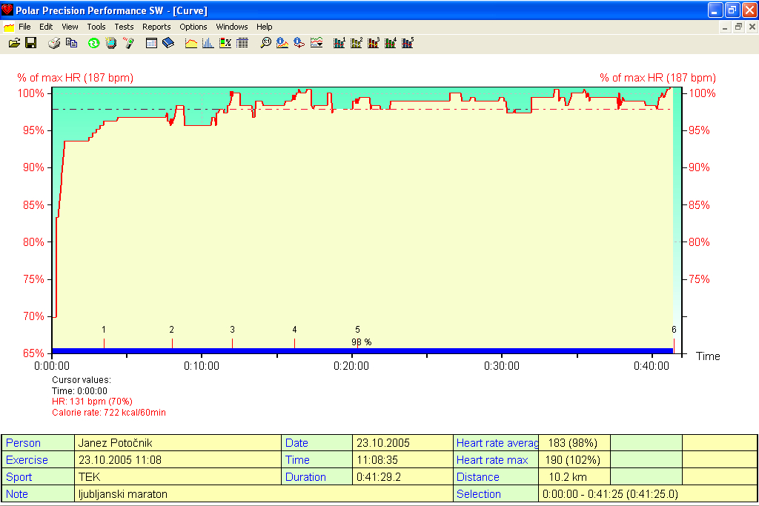Click the curve info icon

click(282, 43)
